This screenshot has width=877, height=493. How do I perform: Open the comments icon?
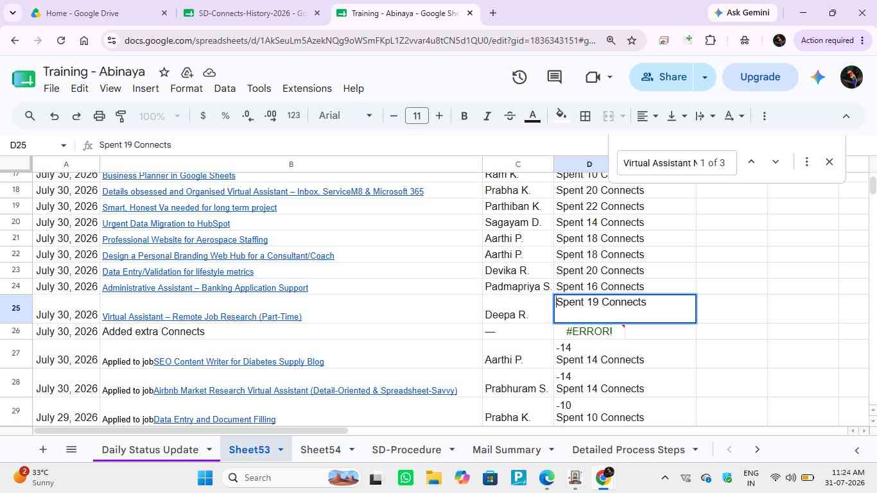(x=555, y=77)
